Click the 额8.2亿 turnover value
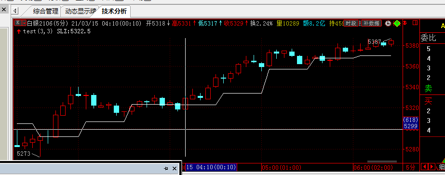The image size is (445, 175). pyautogui.click(x=314, y=23)
